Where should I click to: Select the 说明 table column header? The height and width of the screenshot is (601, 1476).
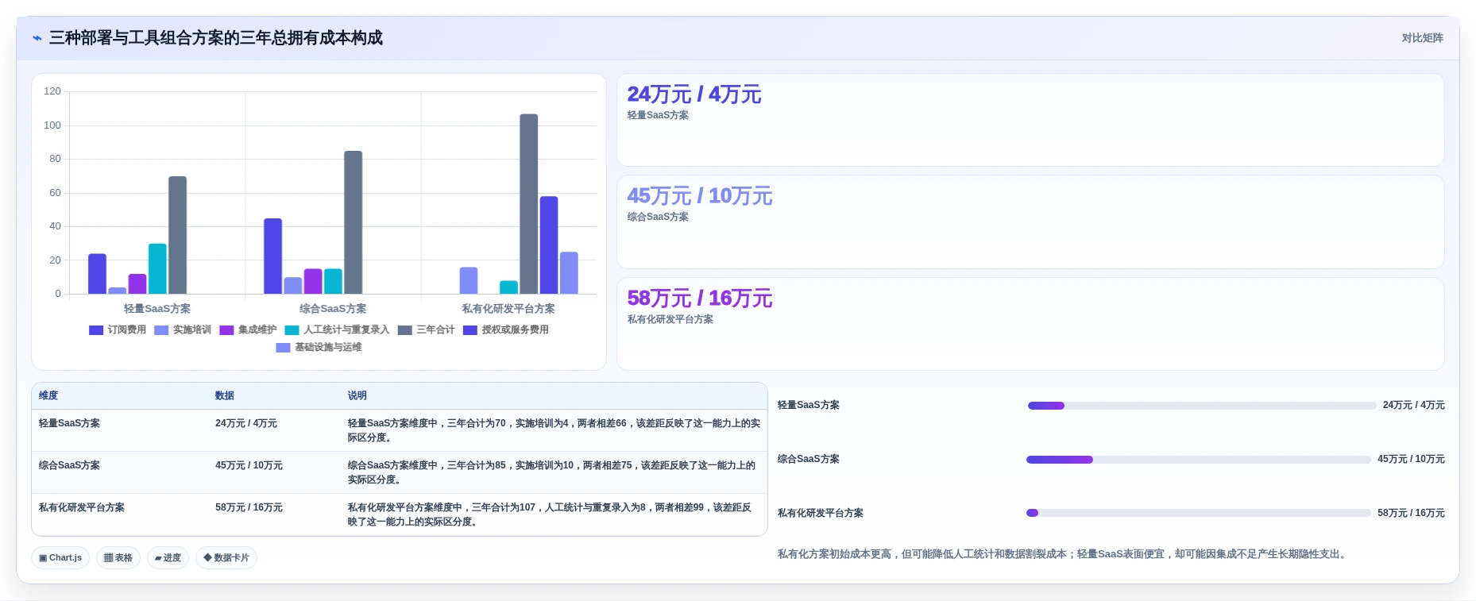click(x=357, y=395)
